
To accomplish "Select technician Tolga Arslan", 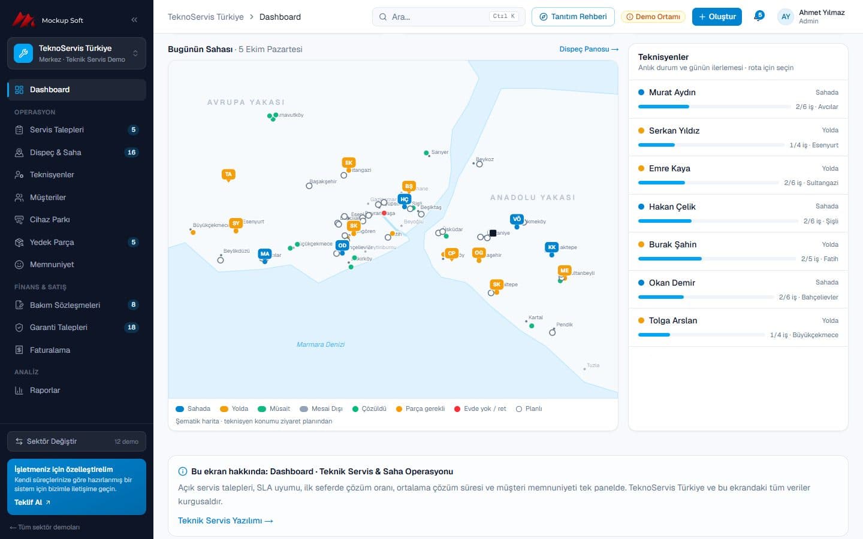I will (x=738, y=327).
